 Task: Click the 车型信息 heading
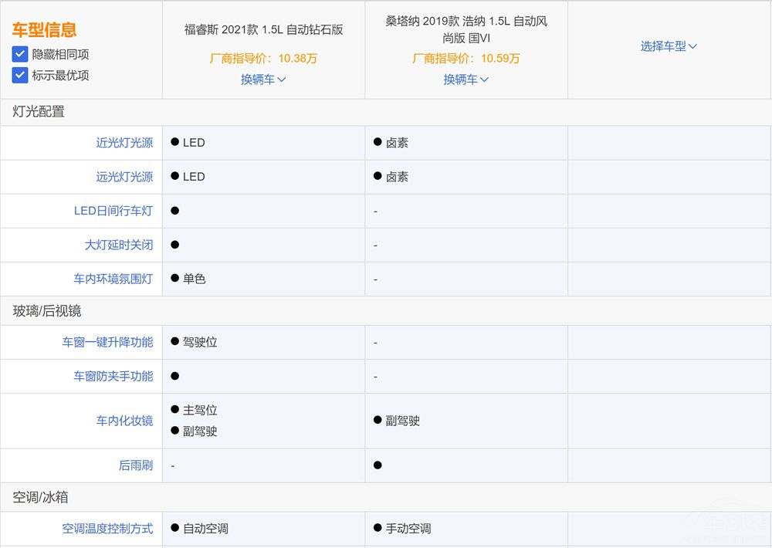[x=44, y=30]
